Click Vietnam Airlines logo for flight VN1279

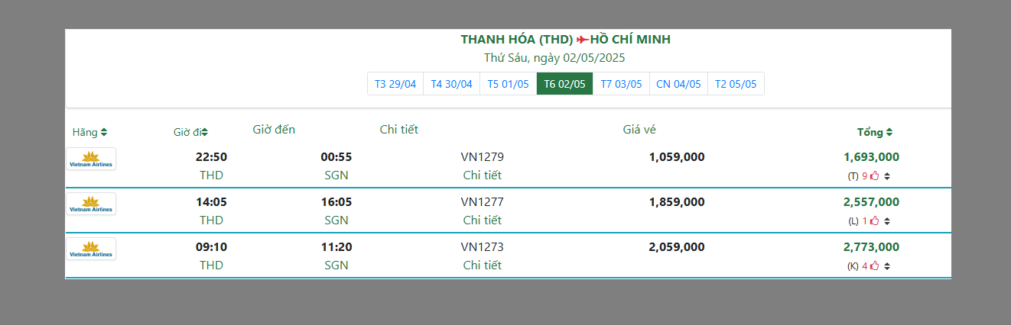pyautogui.click(x=91, y=159)
